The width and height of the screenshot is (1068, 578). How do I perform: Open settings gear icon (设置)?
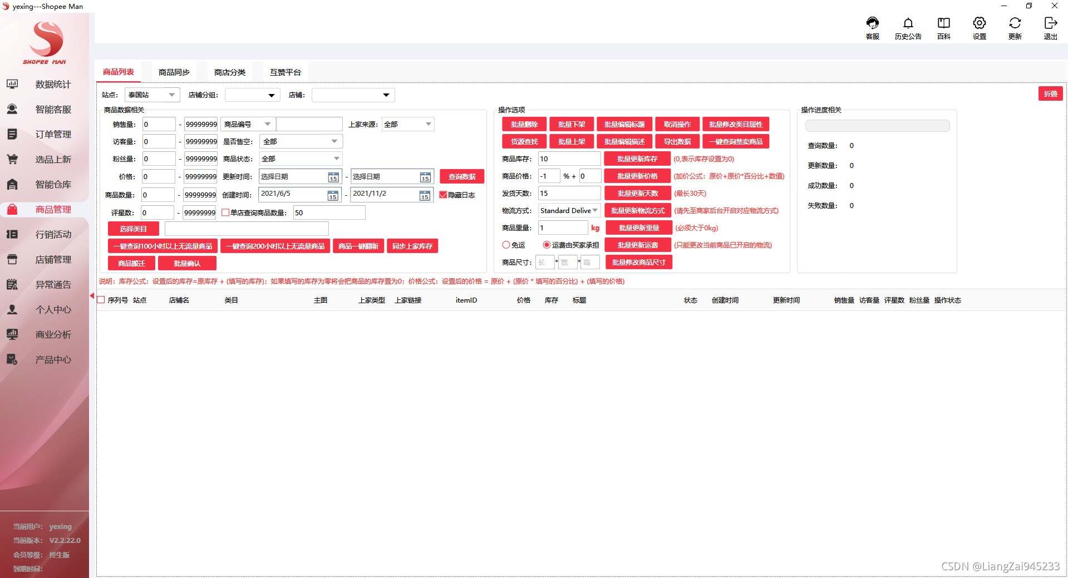click(x=980, y=23)
